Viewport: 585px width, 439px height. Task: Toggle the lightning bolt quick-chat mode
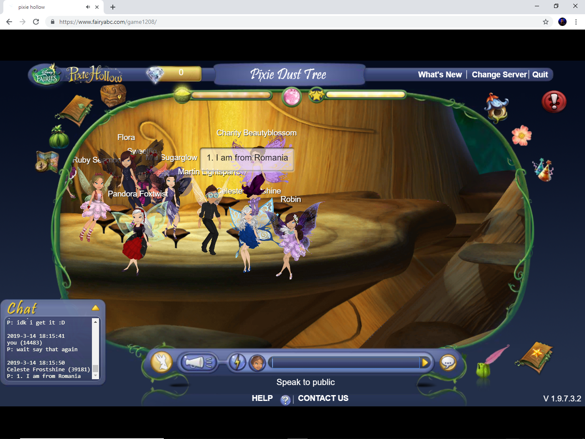point(237,362)
